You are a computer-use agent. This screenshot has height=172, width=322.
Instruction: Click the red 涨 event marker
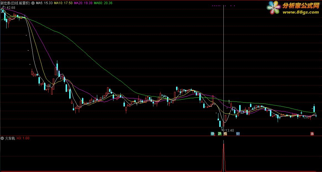[312, 134]
